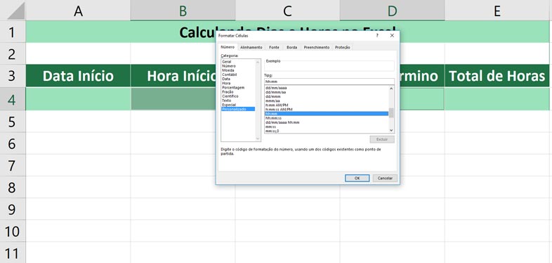Click the Tipo list scrollbar thumb
Viewport: 552px width, 263px height.
click(390, 113)
